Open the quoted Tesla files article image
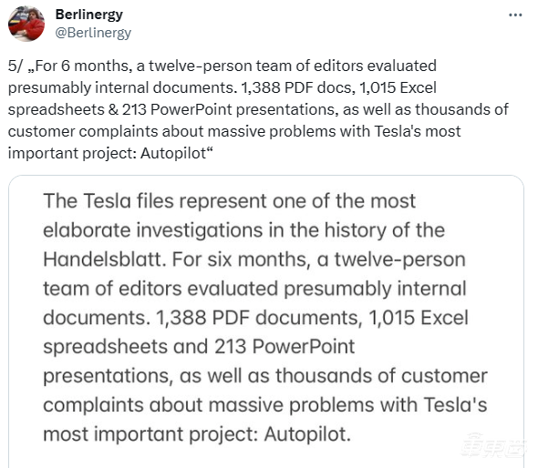 coord(266,321)
